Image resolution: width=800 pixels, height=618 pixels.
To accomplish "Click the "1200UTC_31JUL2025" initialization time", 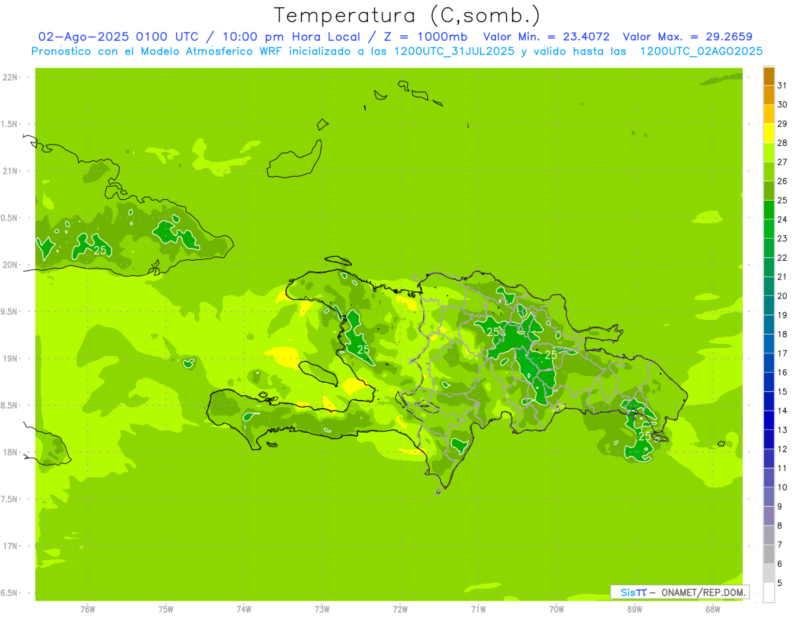I will point(454,51).
